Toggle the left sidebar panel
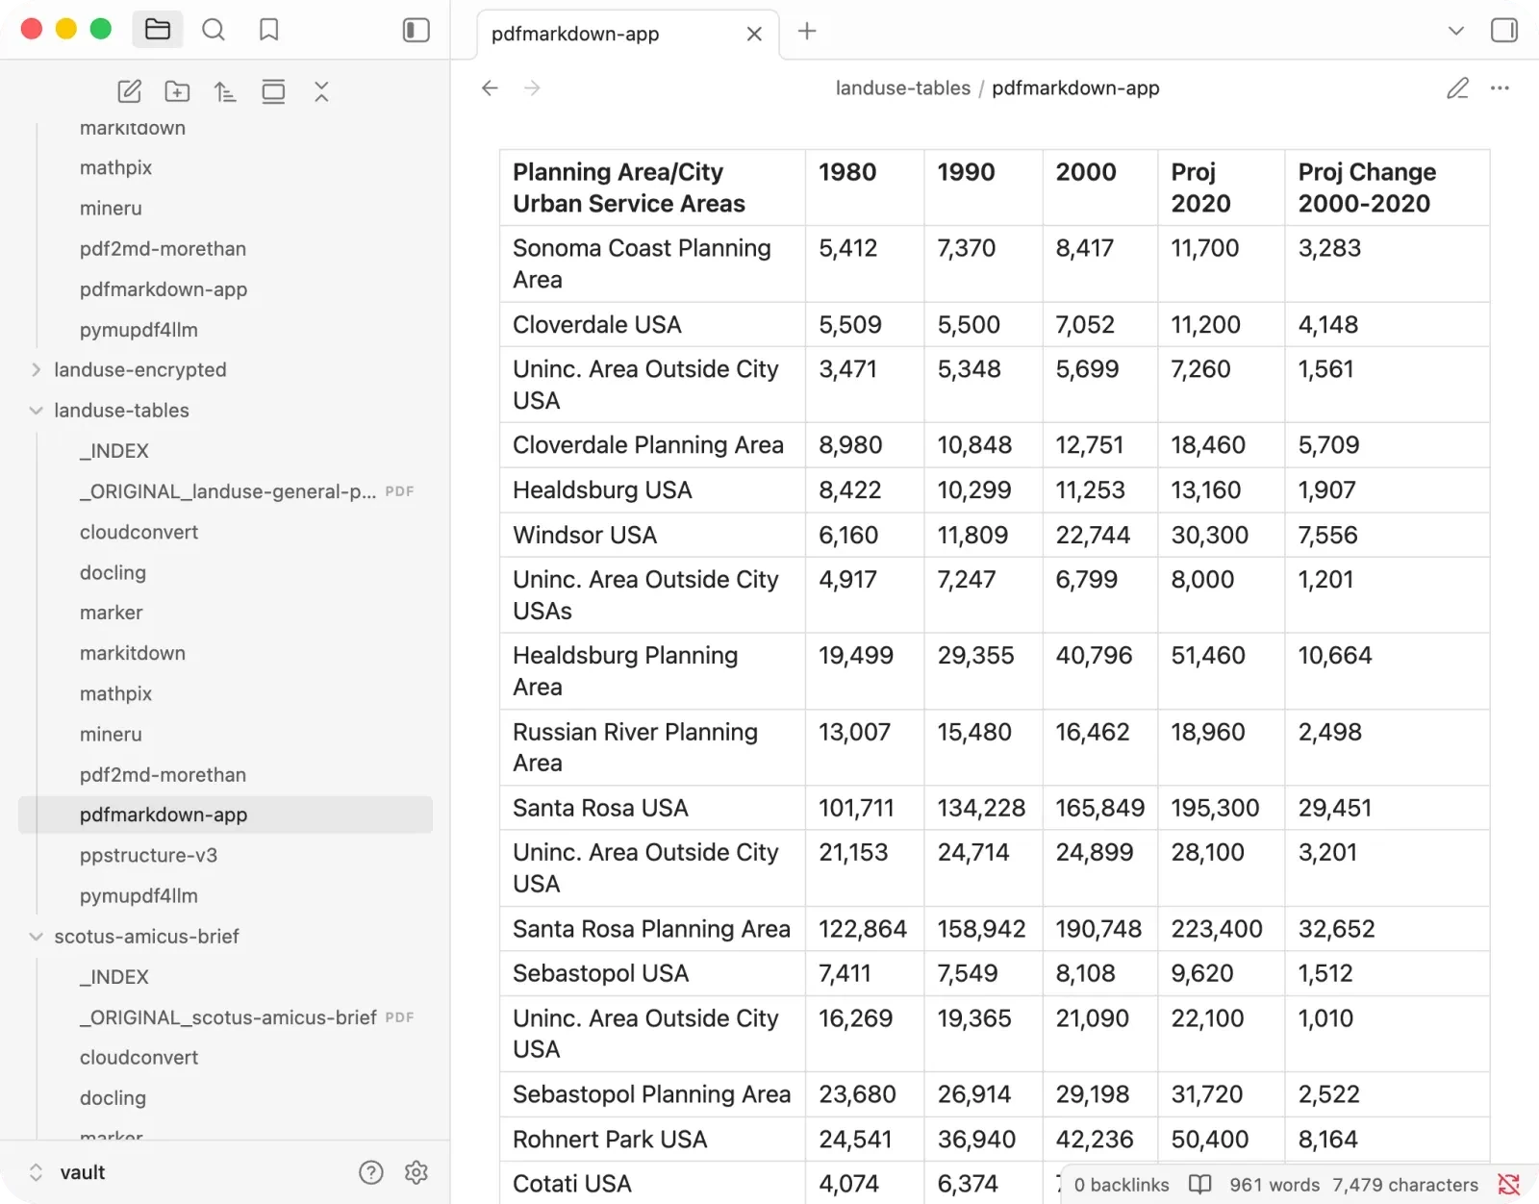 coord(416,30)
